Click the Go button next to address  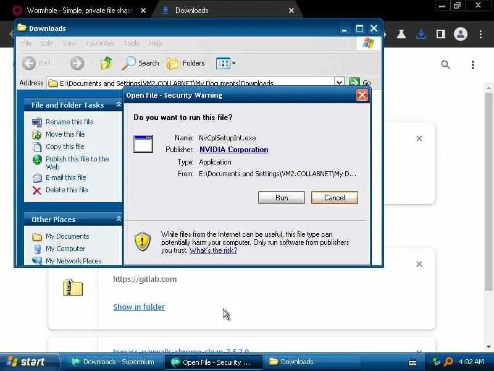360,82
